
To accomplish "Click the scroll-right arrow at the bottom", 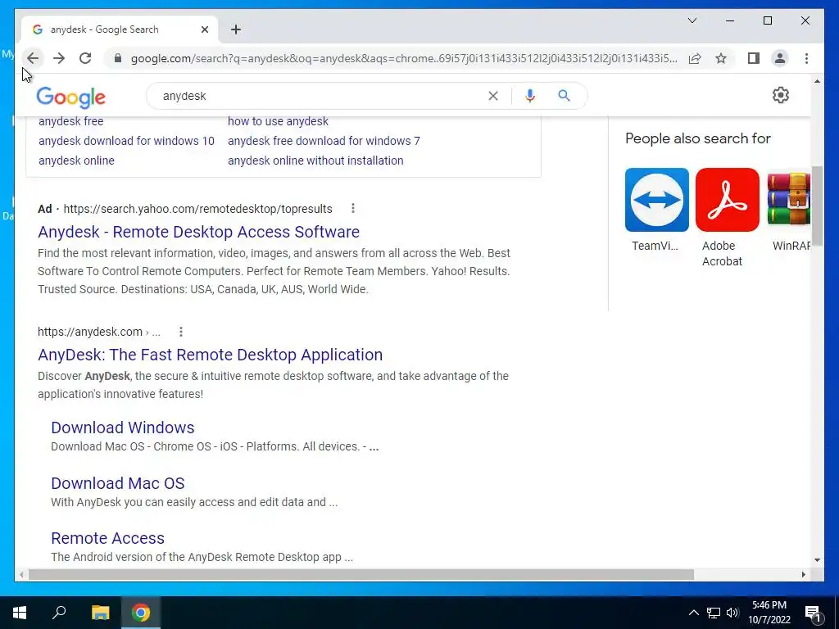I will (x=803, y=574).
